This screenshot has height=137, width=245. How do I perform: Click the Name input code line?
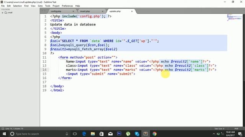tap(138, 62)
